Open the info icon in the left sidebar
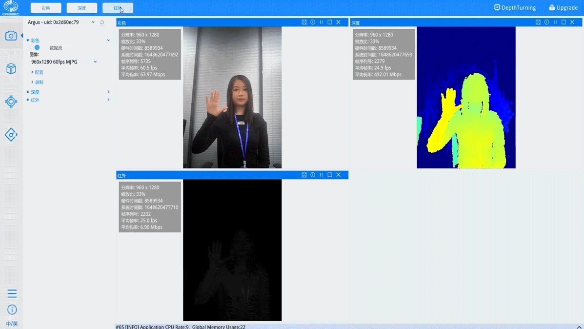This screenshot has width=584, height=329. pos(12,309)
